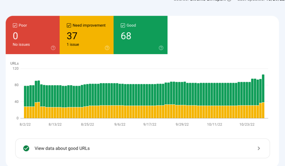This screenshot has width=285, height=166.
Task: Click the 8/2/22 axis date label
Action: click(x=25, y=124)
